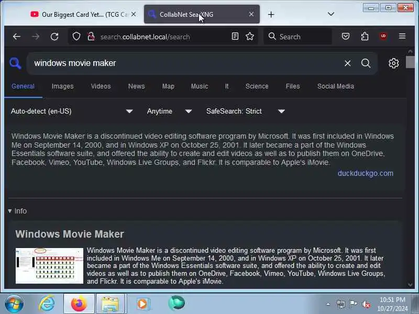
Task: Open the Anytime time range dropdown
Action: tap(169, 111)
